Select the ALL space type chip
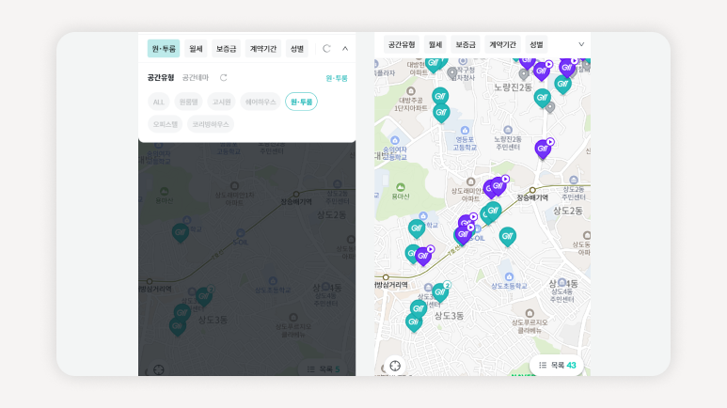This screenshot has width=727, height=408. pos(159,102)
